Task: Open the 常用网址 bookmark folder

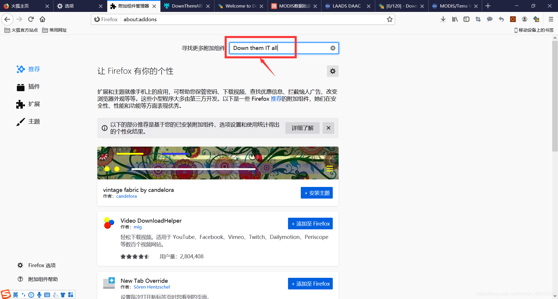Action: tap(55, 30)
